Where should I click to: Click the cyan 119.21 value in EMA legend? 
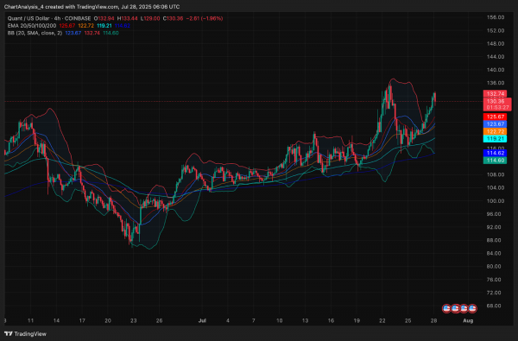[104, 26]
